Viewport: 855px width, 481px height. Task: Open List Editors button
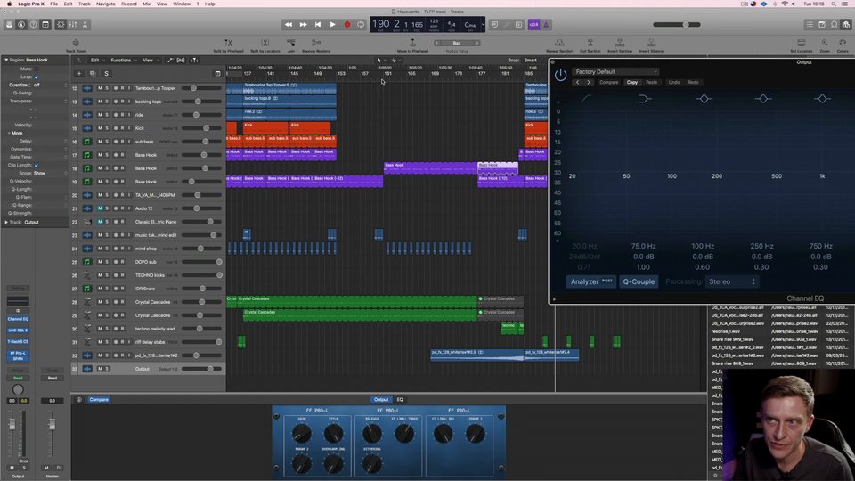tap(810, 25)
